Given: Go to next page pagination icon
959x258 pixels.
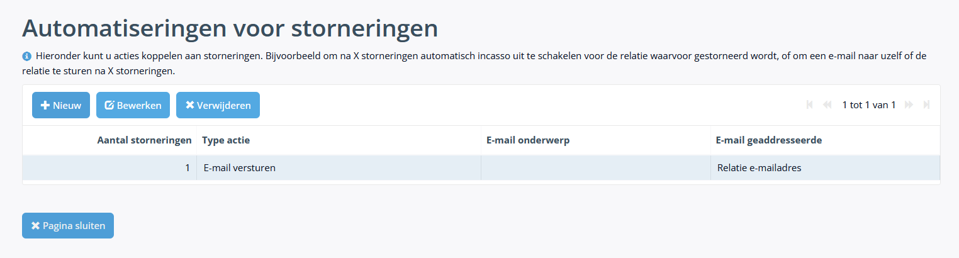Looking at the screenshot, I should [909, 105].
